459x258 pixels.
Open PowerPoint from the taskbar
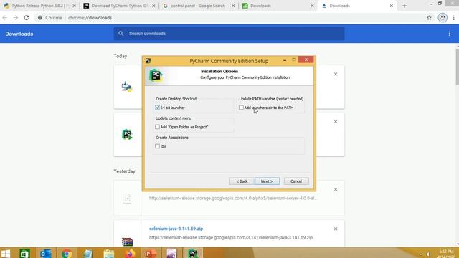coord(151,253)
